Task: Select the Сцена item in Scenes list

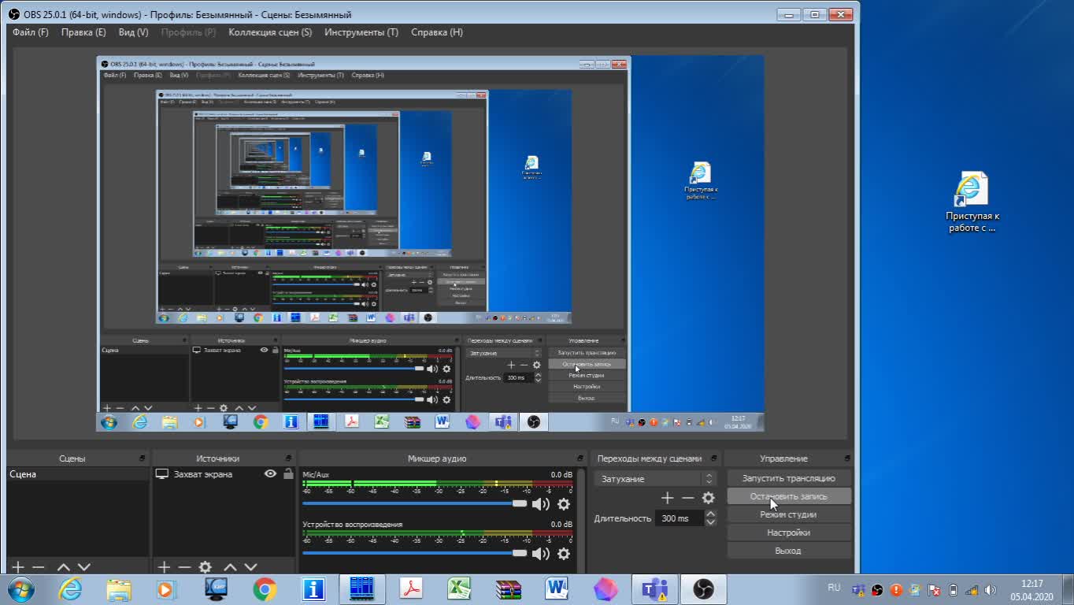Action: [77, 474]
